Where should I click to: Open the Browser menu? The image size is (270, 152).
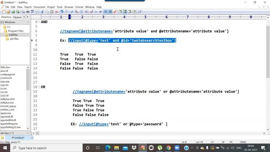point(69,7)
